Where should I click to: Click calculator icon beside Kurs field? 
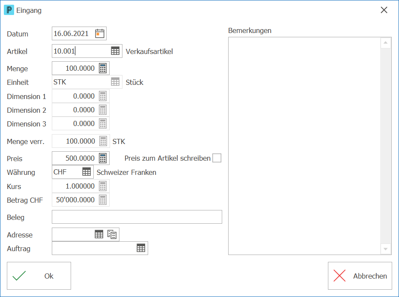click(x=103, y=186)
